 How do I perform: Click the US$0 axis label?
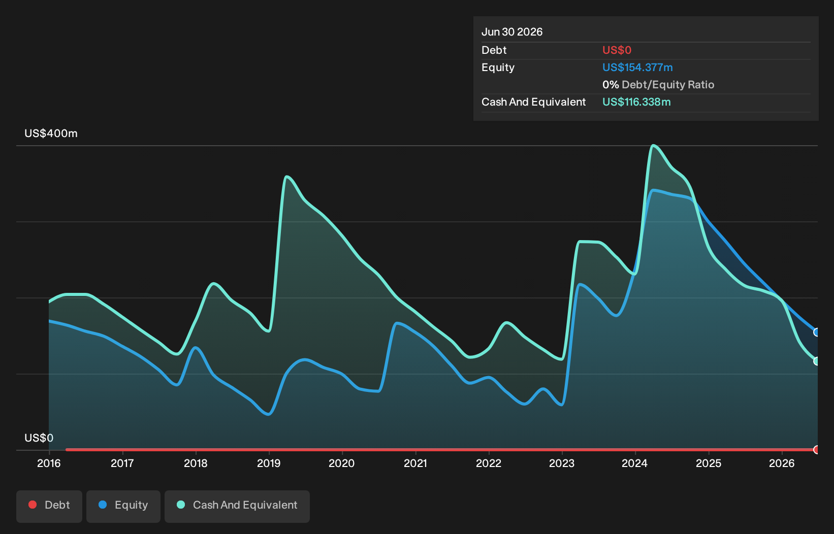tap(39, 438)
